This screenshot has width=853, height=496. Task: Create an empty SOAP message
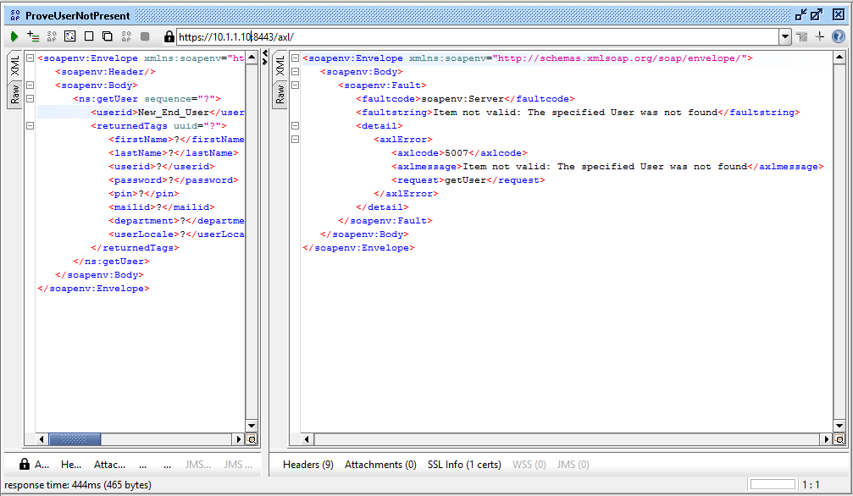[89, 36]
